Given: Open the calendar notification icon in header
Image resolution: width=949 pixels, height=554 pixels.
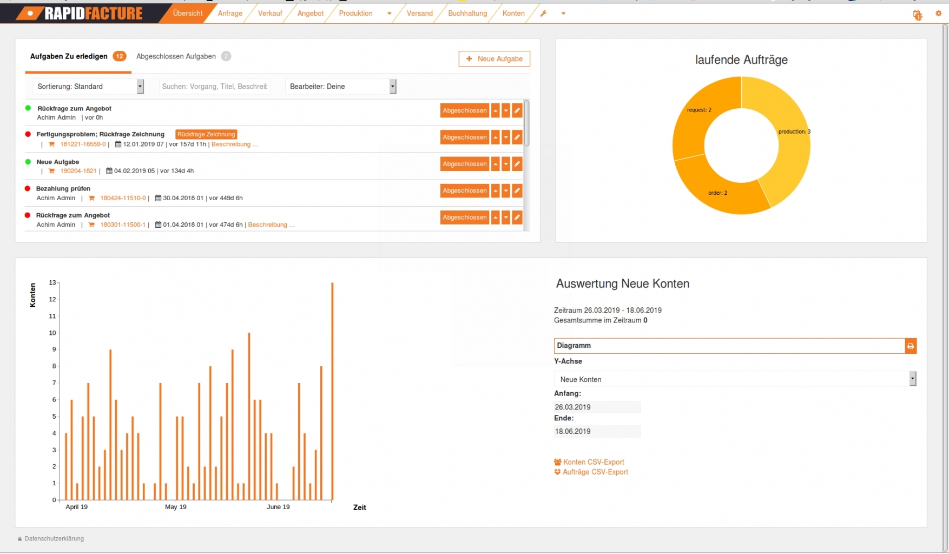Looking at the screenshot, I should click(x=918, y=15).
